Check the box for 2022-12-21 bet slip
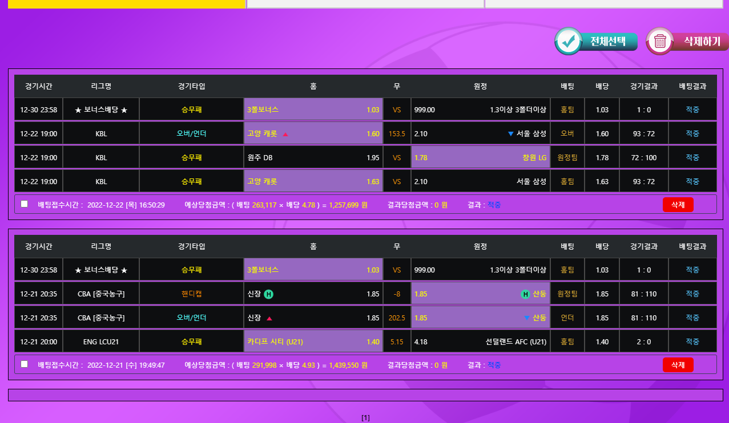729x423 pixels. pyautogui.click(x=24, y=364)
